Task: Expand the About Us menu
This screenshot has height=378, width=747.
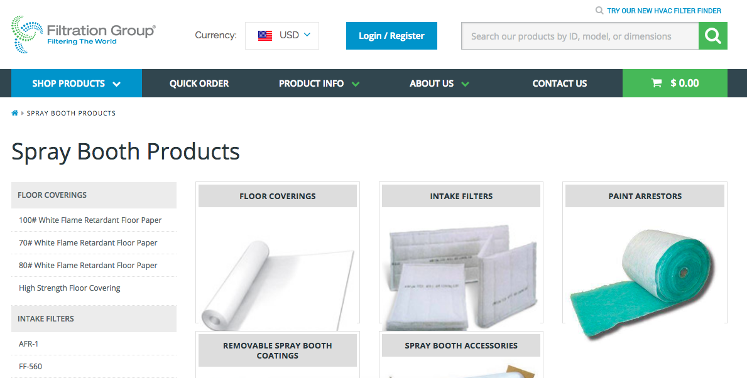Action: click(439, 84)
